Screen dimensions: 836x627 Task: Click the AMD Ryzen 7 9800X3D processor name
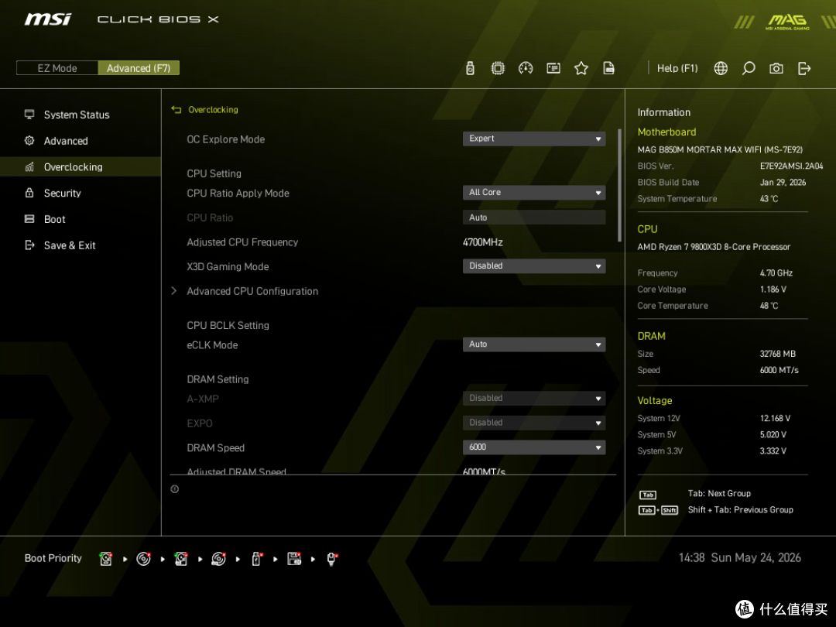point(714,247)
